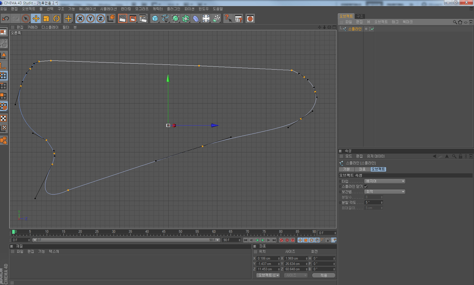Open the 태그 menu in object manager

(x=395, y=22)
